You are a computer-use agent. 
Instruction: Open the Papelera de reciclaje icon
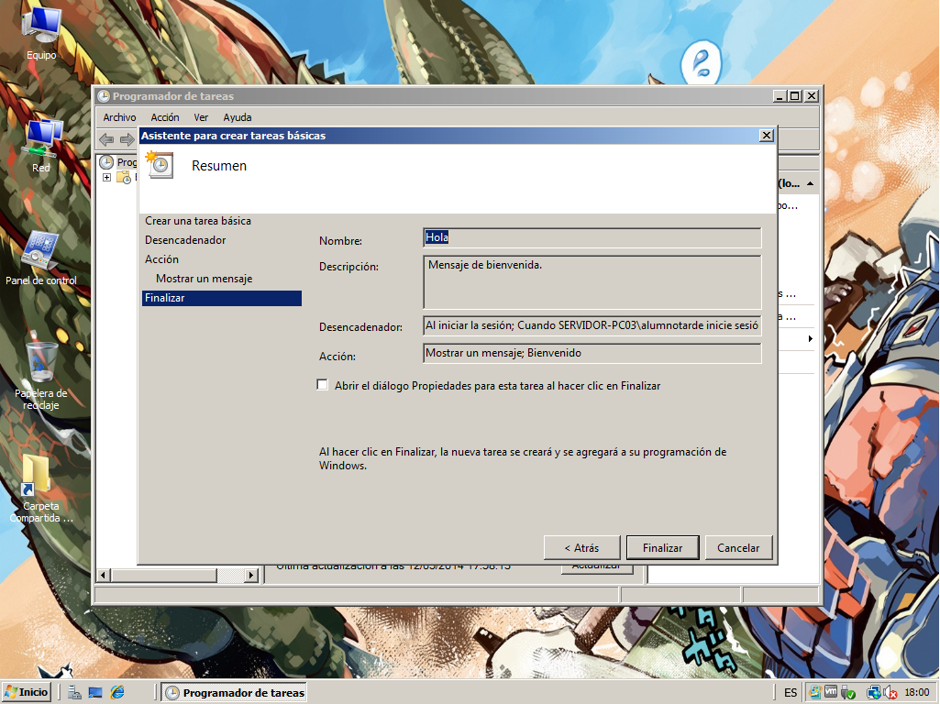point(41,375)
